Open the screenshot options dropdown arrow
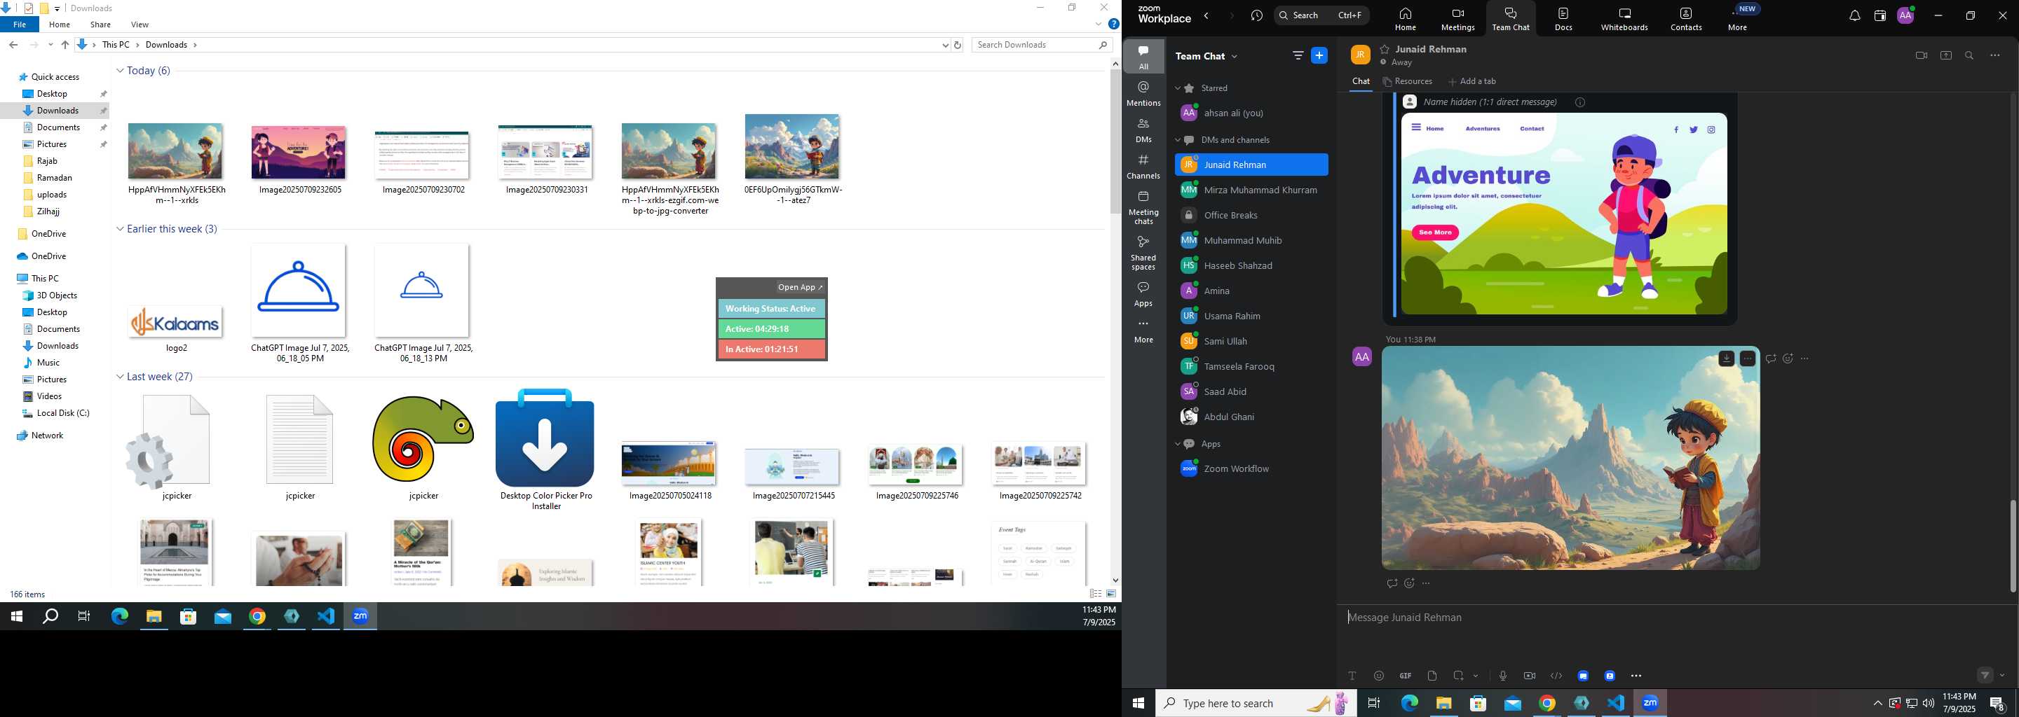 tap(1476, 676)
